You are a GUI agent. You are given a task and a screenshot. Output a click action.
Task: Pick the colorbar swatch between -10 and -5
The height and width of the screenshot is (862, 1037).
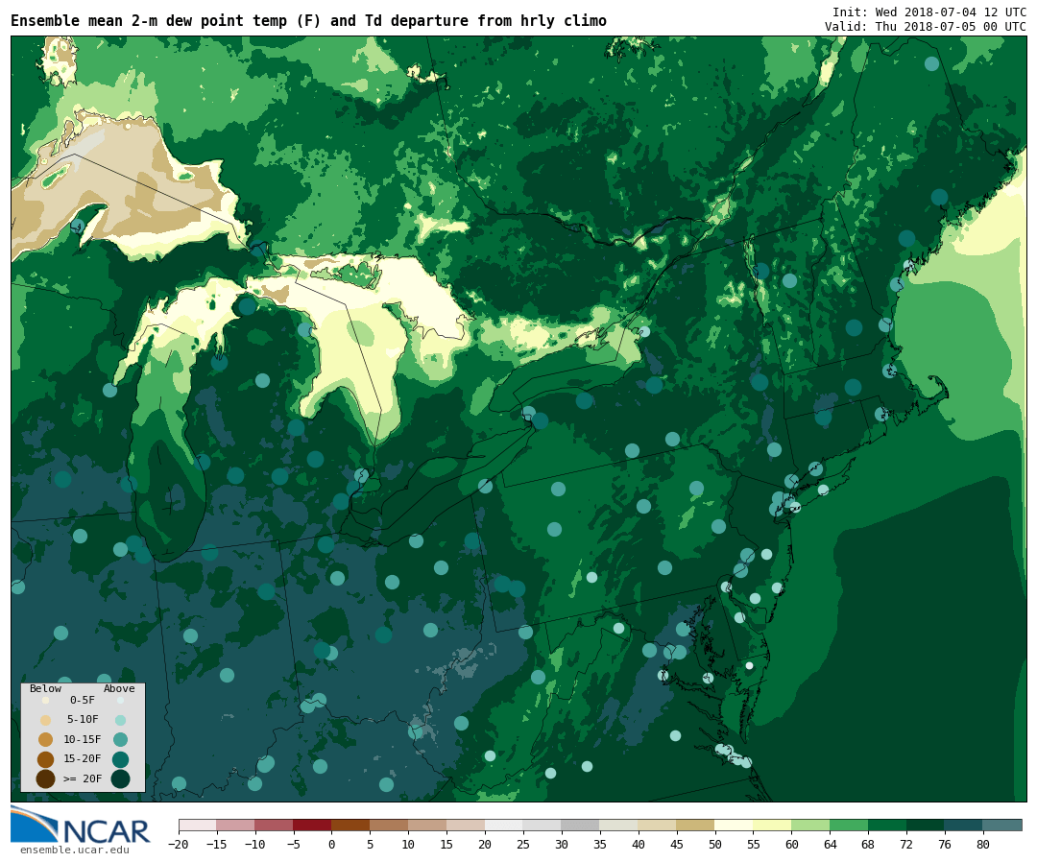[x=275, y=825]
